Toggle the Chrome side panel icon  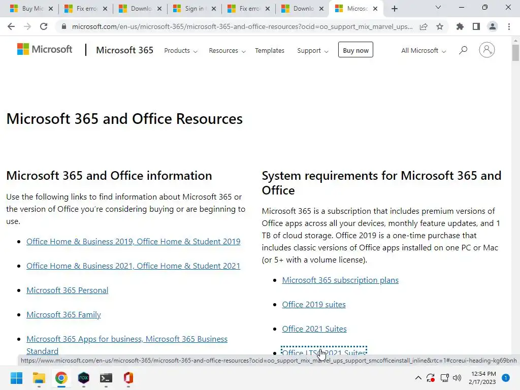coord(476,26)
